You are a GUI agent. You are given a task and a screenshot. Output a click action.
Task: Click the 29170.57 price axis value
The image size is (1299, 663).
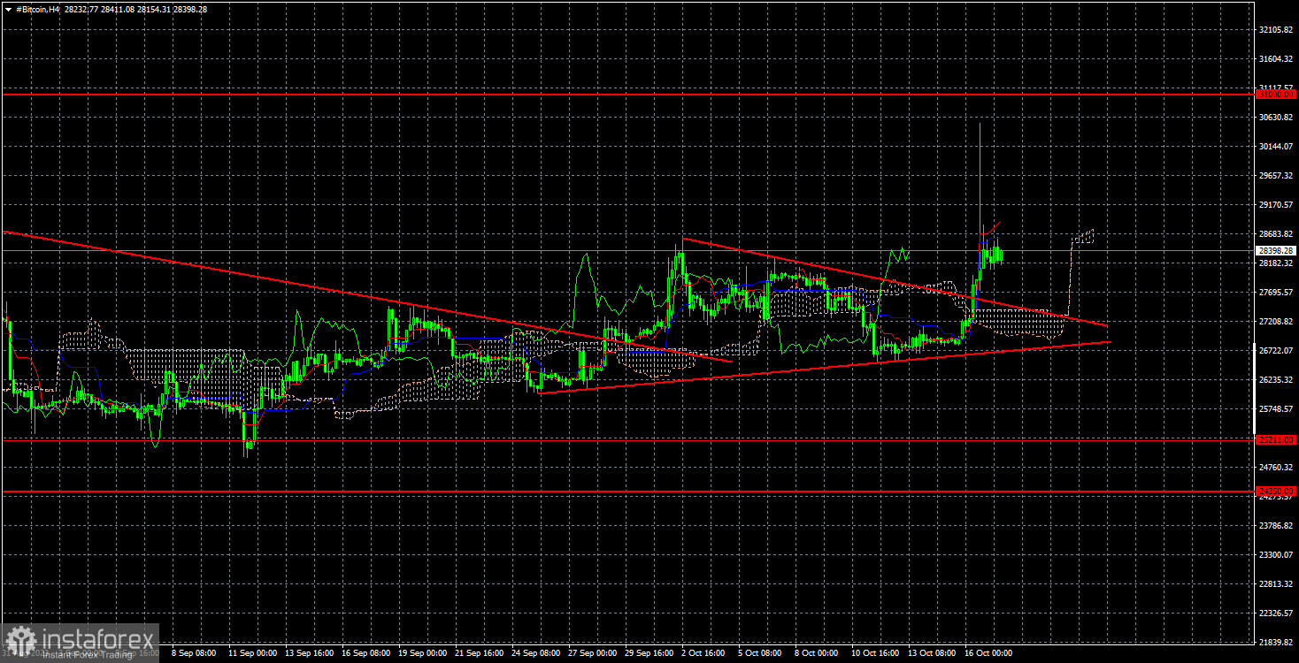click(1276, 205)
